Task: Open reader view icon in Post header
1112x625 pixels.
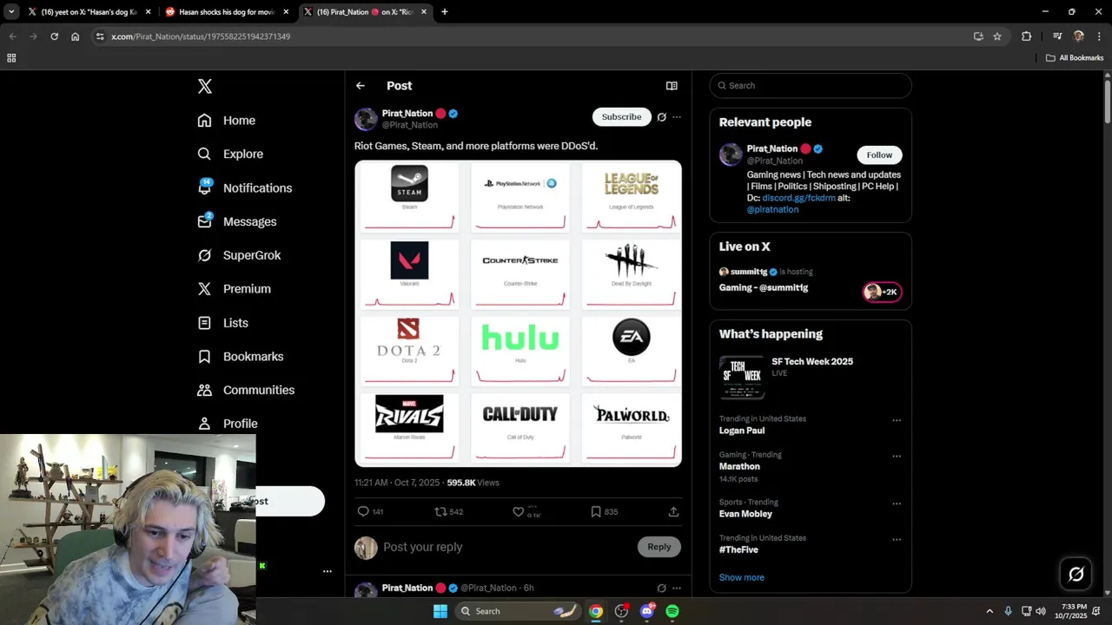Action: click(672, 86)
